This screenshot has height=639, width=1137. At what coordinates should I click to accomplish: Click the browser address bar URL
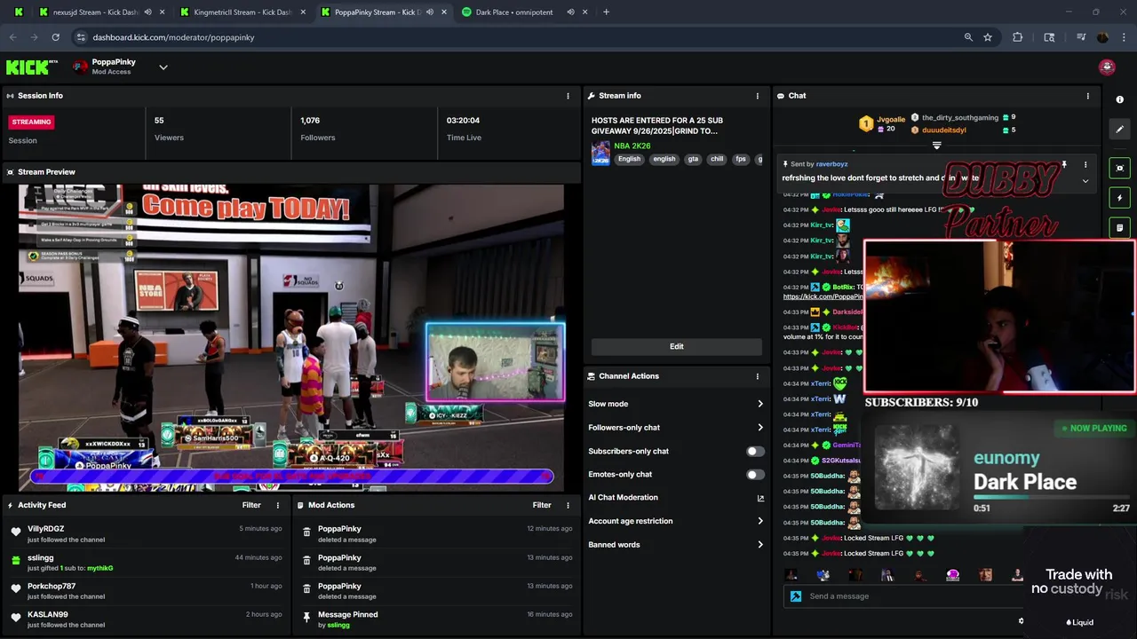pos(173,37)
